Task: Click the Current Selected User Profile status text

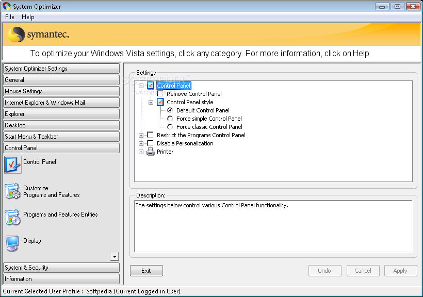Action: click(91, 291)
